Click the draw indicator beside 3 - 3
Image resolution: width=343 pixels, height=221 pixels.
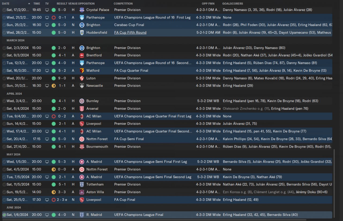(54, 192)
